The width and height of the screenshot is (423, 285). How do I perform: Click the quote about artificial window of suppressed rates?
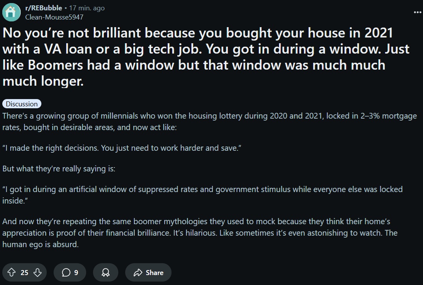coord(203,195)
